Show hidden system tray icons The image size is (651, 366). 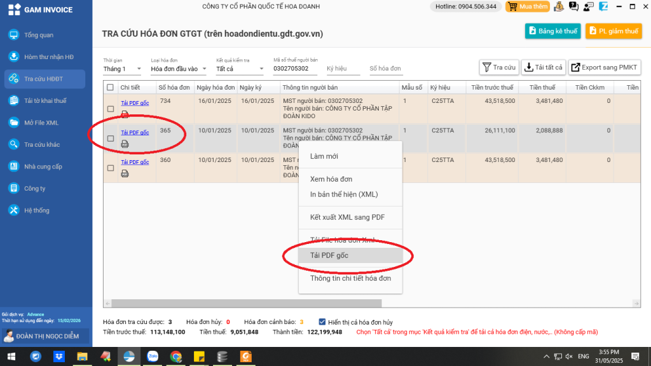click(x=546, y=356)
